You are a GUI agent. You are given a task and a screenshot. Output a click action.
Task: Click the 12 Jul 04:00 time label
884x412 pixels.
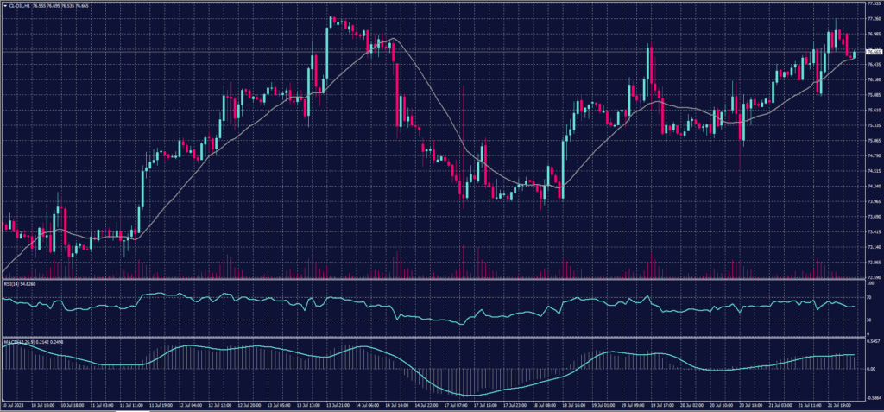tap(190, 404)
